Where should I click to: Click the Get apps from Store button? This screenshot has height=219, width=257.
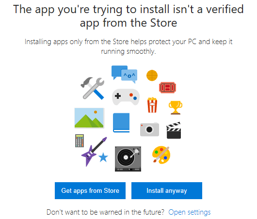click(90, 191)
